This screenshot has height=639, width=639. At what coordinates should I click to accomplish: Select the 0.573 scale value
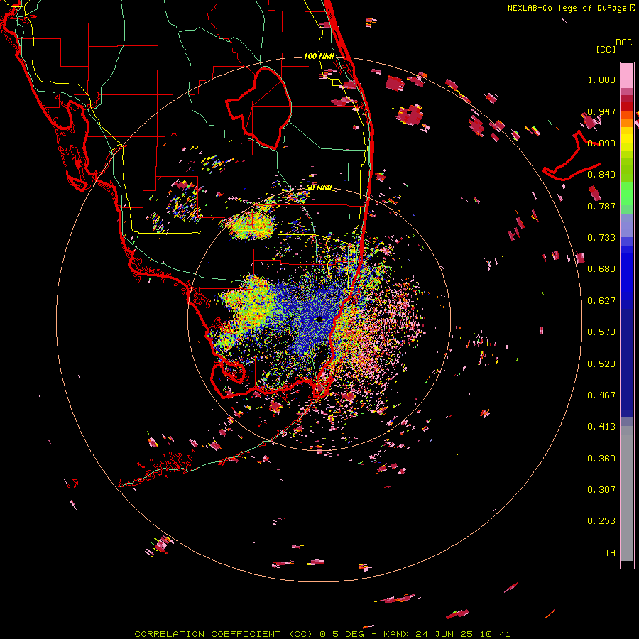601,332
